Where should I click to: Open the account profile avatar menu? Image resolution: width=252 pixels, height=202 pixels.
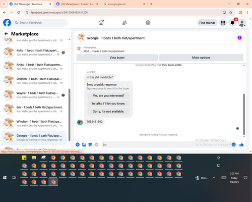click(242, 23)
